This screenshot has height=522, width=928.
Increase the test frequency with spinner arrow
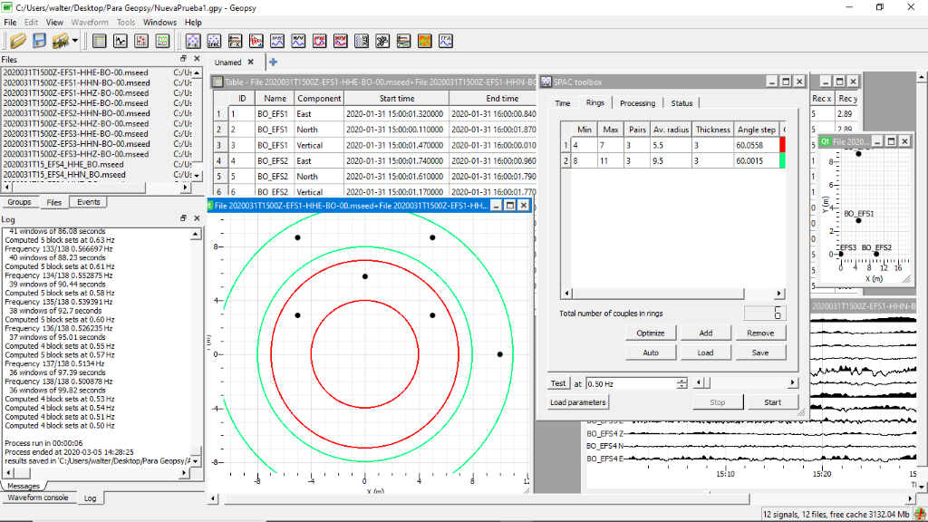(x=681, y=381)
